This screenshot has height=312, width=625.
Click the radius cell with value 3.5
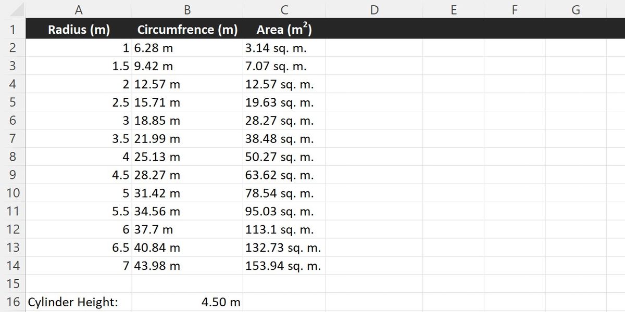coord(79,139)
